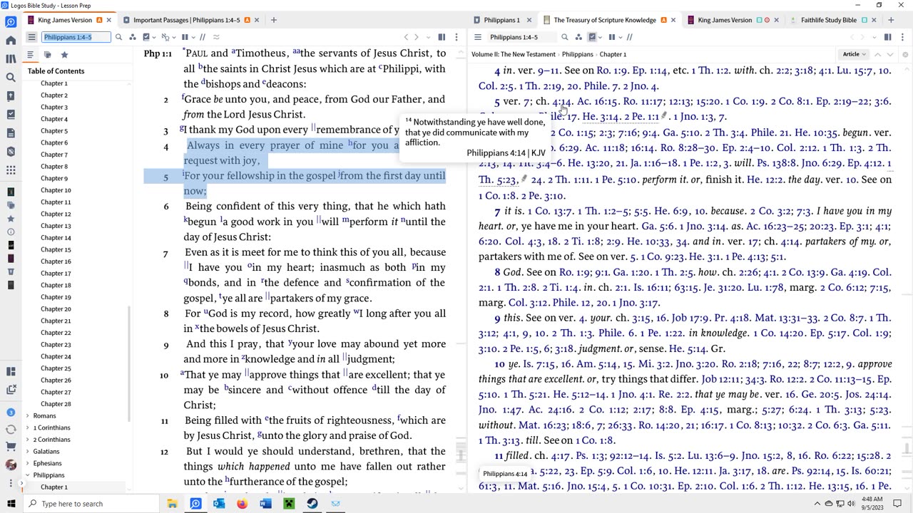Expand the Ephesians tree node
This screenshot has height=513, width=913.
[x=27, y=463]
